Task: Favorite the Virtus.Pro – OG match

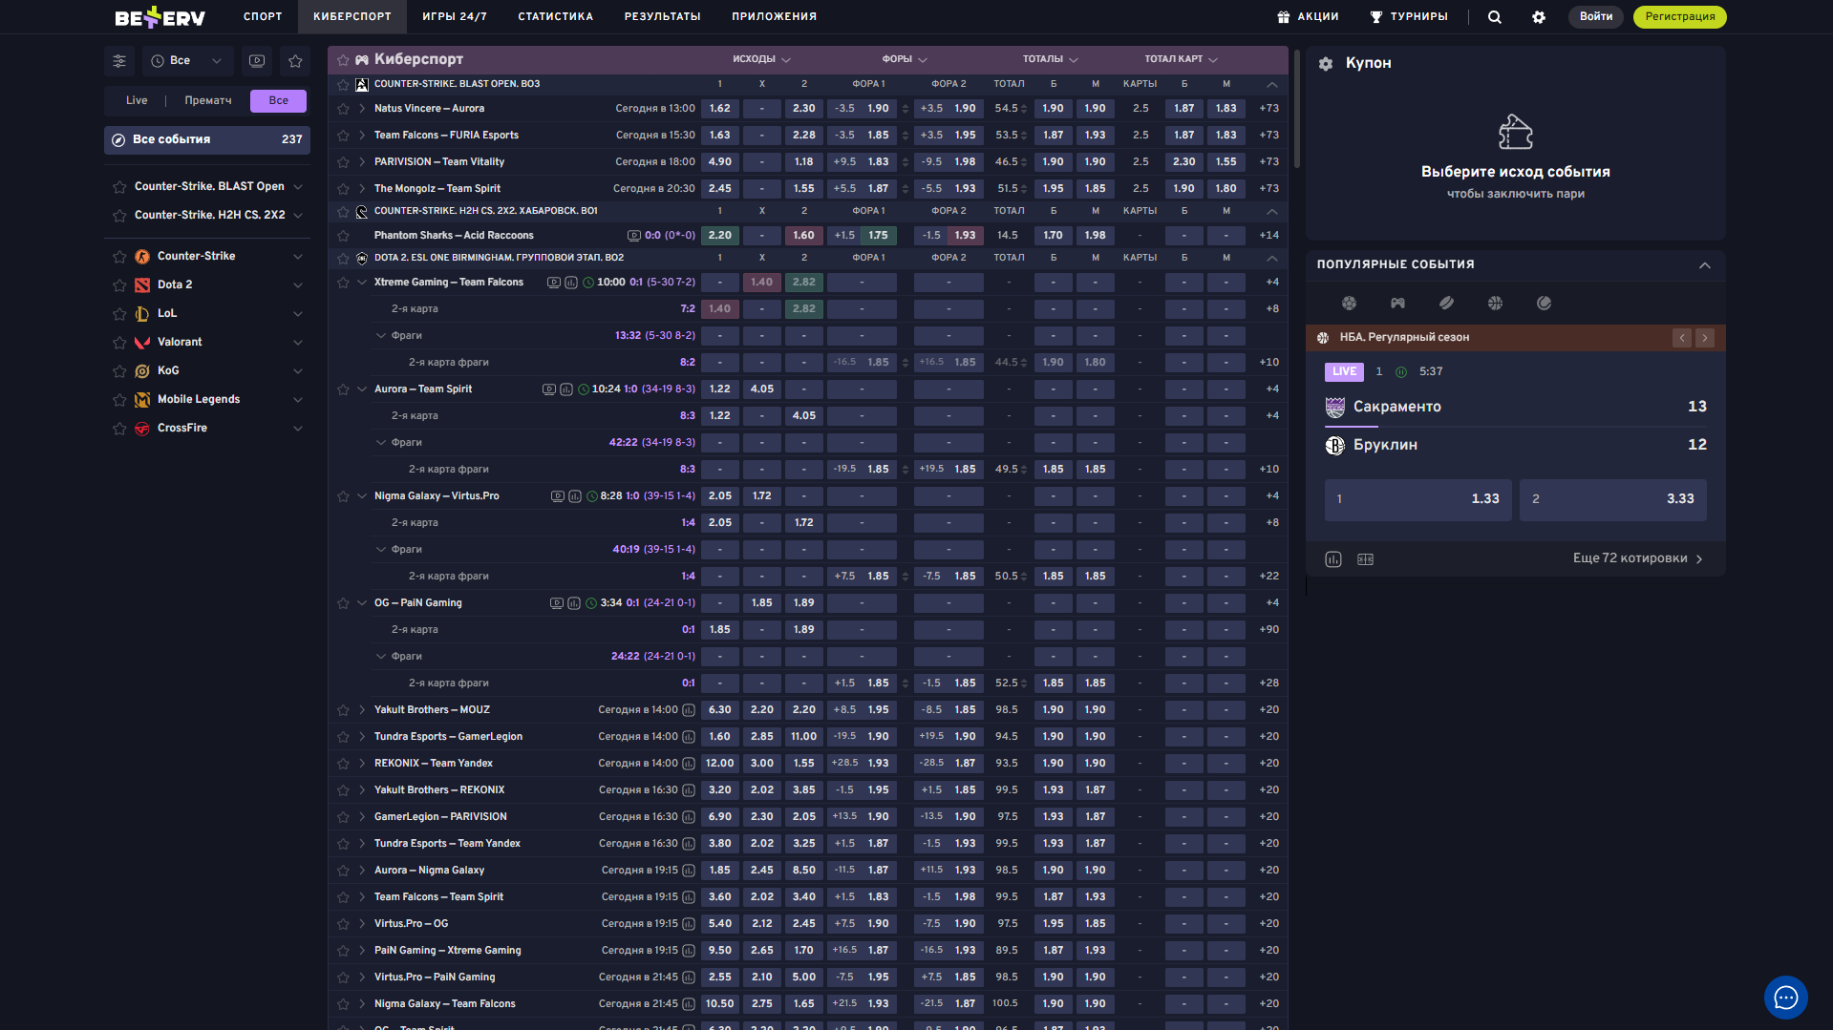Action: click(343, 924)
